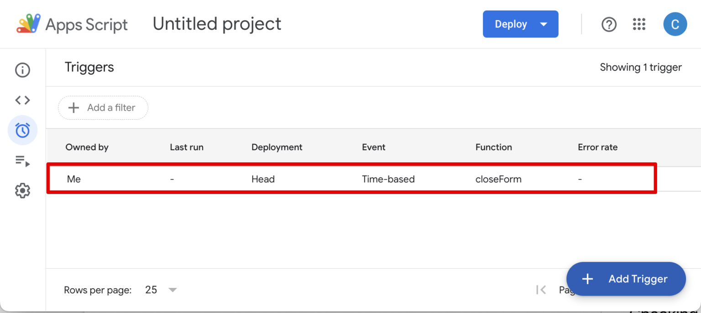This screenshot has width=701, height=313.
Task: Click the first-page pagination arrow
Action: coord(541,290)
